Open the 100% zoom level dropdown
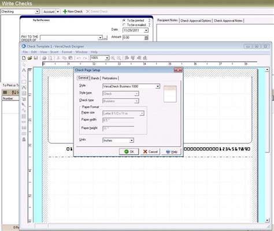The height and width of the screenshot is (231, 274). click(x=100, y=58)
